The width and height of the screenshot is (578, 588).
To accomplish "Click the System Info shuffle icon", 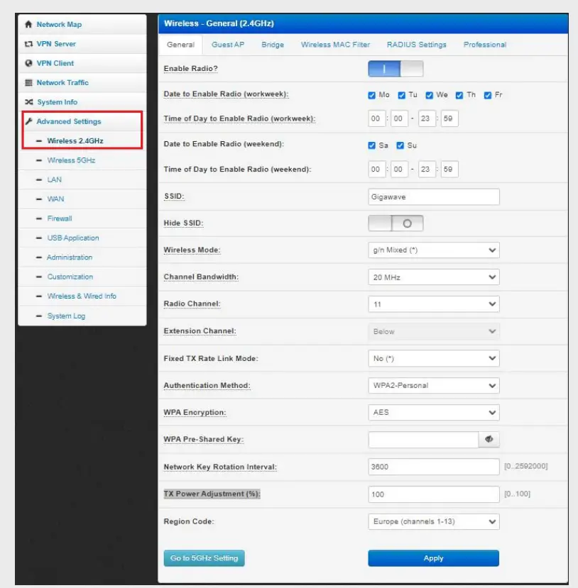I will tap(28, 102).
